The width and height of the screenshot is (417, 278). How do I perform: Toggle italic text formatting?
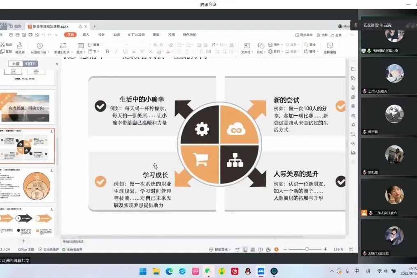[116, 51]
